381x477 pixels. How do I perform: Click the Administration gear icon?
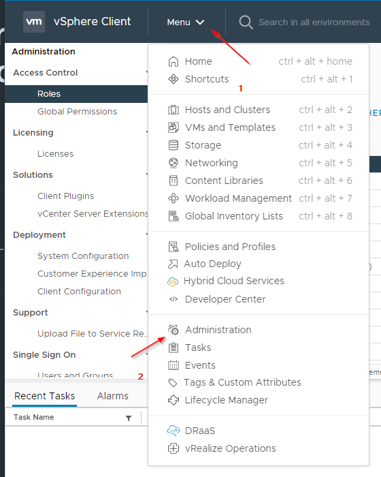pyautogui.click(x=173, y=330)
